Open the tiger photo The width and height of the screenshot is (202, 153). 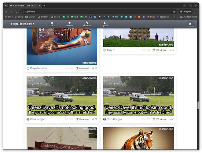coord(138,138)
